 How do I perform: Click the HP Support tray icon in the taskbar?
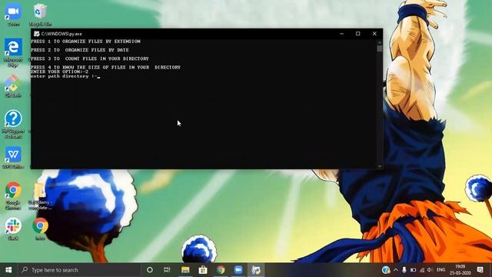[x=386, y=270]
